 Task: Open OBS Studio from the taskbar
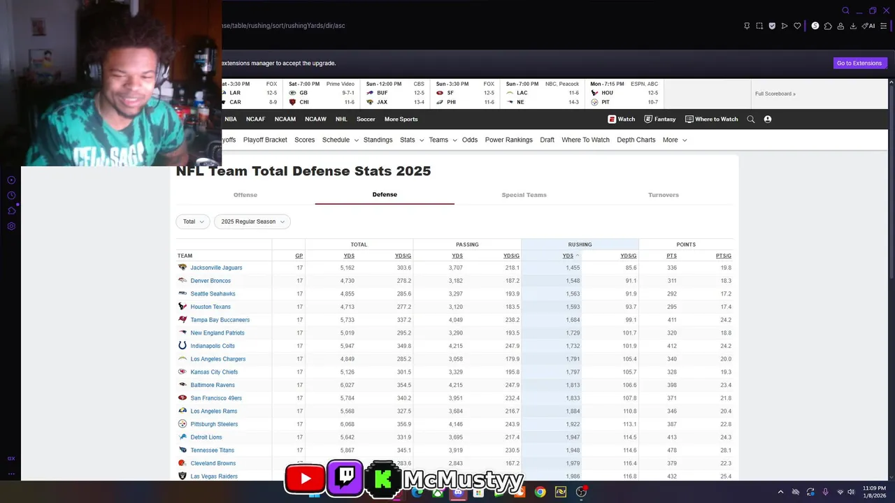581,492
